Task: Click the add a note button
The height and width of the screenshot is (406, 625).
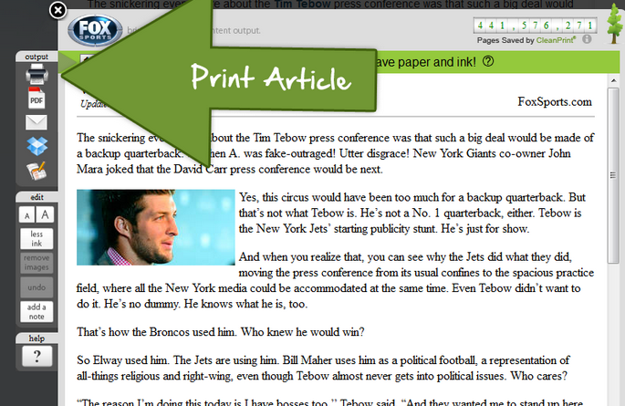Action: pyautogui.click(x=36, y=312)
